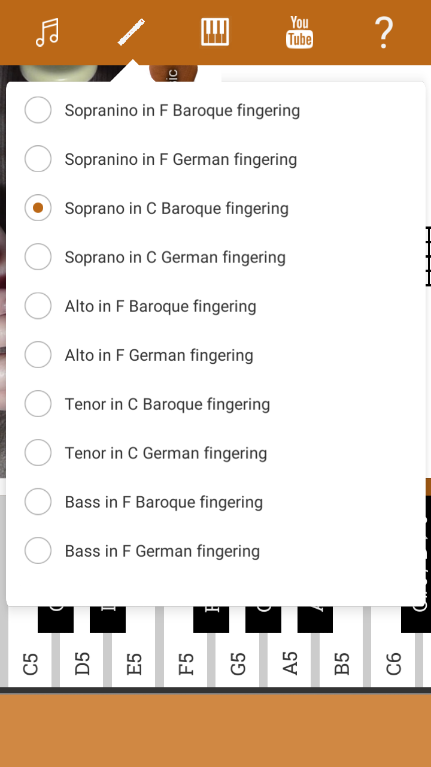Open the help screen
This screenshot has width=431, height=767.
pos(383,32)
